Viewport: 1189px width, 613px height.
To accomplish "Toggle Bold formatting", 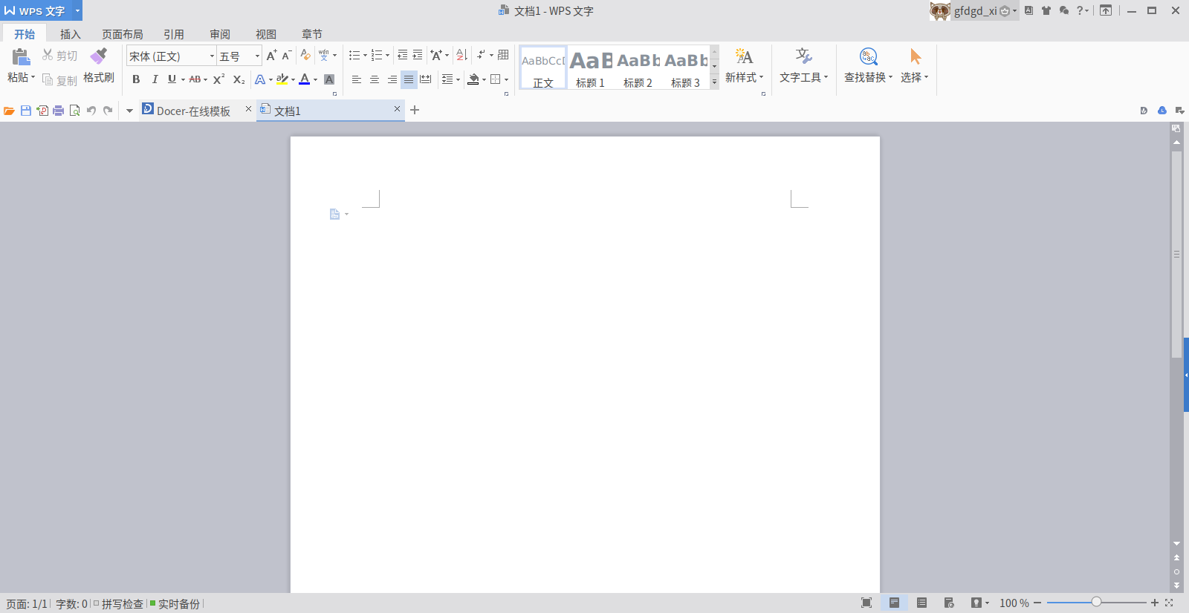I will click(136, 79).
